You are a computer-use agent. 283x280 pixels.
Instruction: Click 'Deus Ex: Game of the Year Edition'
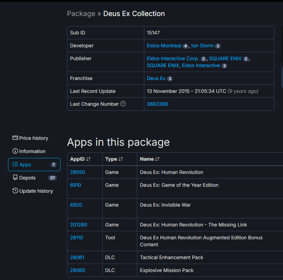pyautogui.click(x=179, y=185)
